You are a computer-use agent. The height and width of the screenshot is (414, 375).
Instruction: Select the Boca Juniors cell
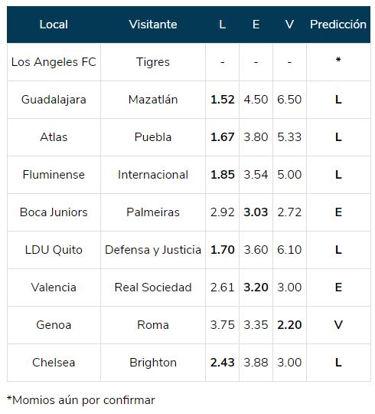(54, 212)
